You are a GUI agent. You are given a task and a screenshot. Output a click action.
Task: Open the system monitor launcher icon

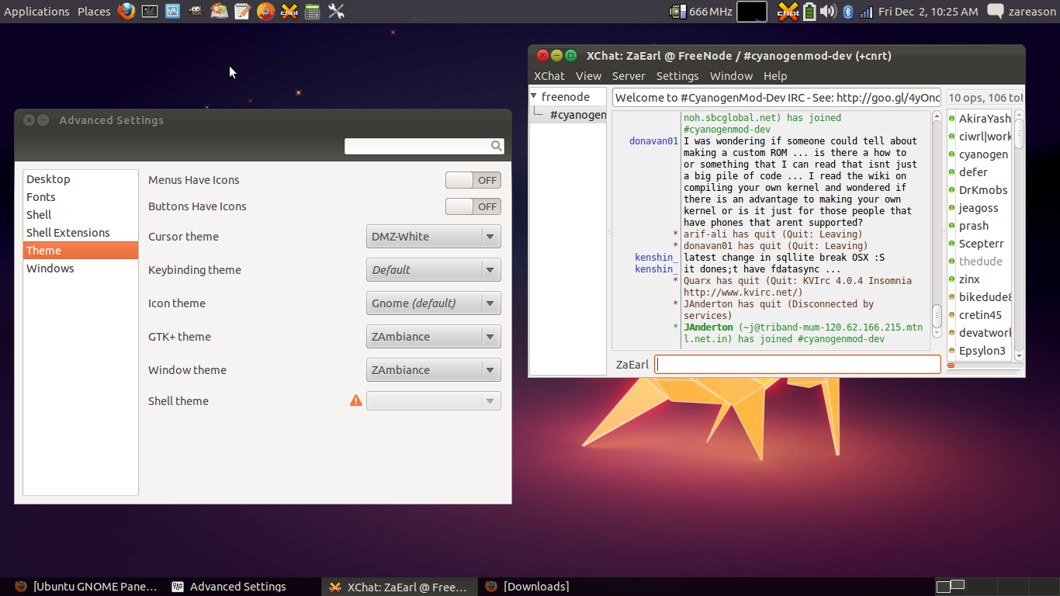point(173,12)
